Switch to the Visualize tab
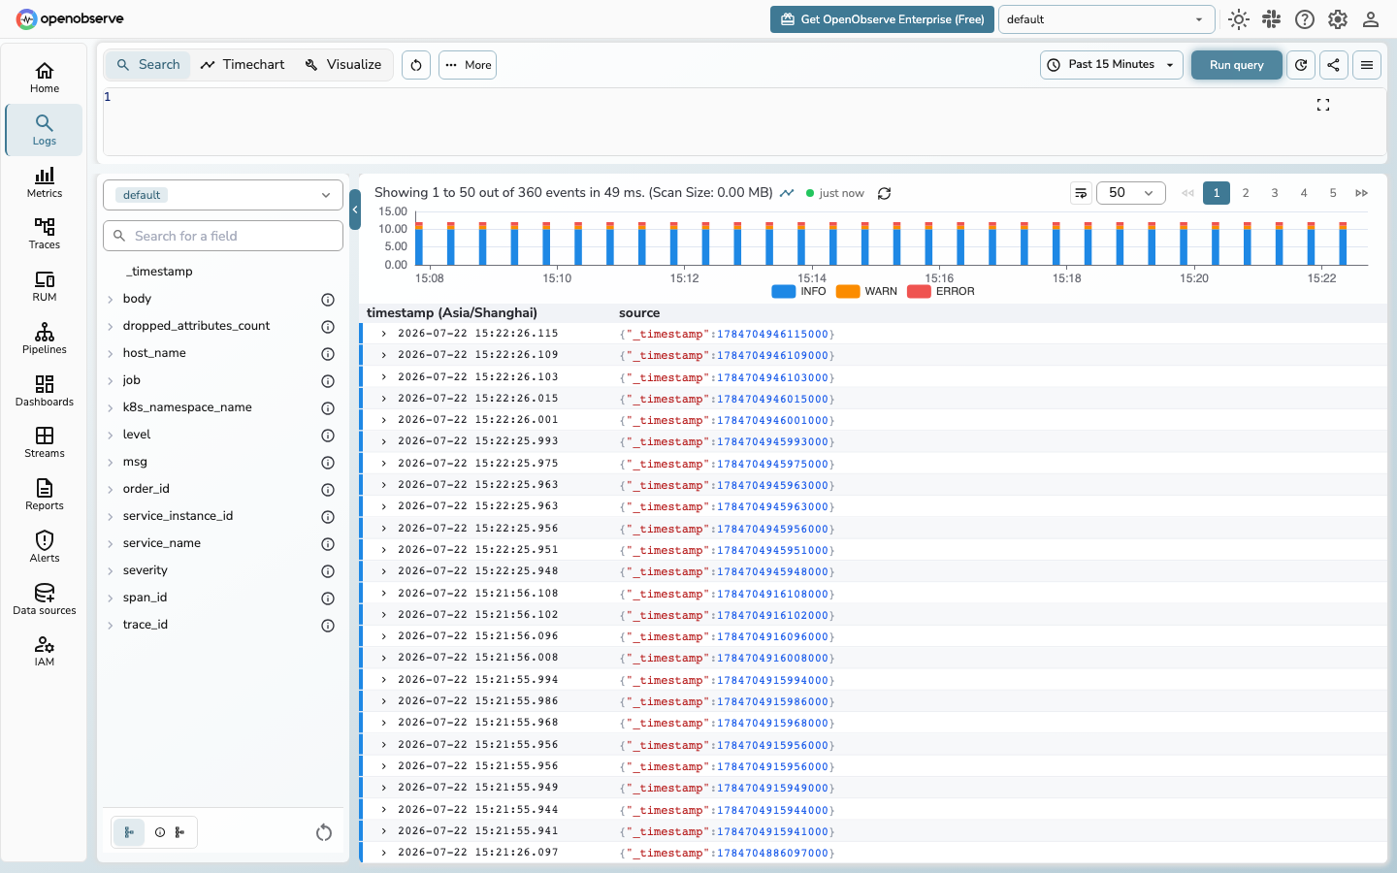The height and width of the screenshot is (873, 1397). (343, 65)
